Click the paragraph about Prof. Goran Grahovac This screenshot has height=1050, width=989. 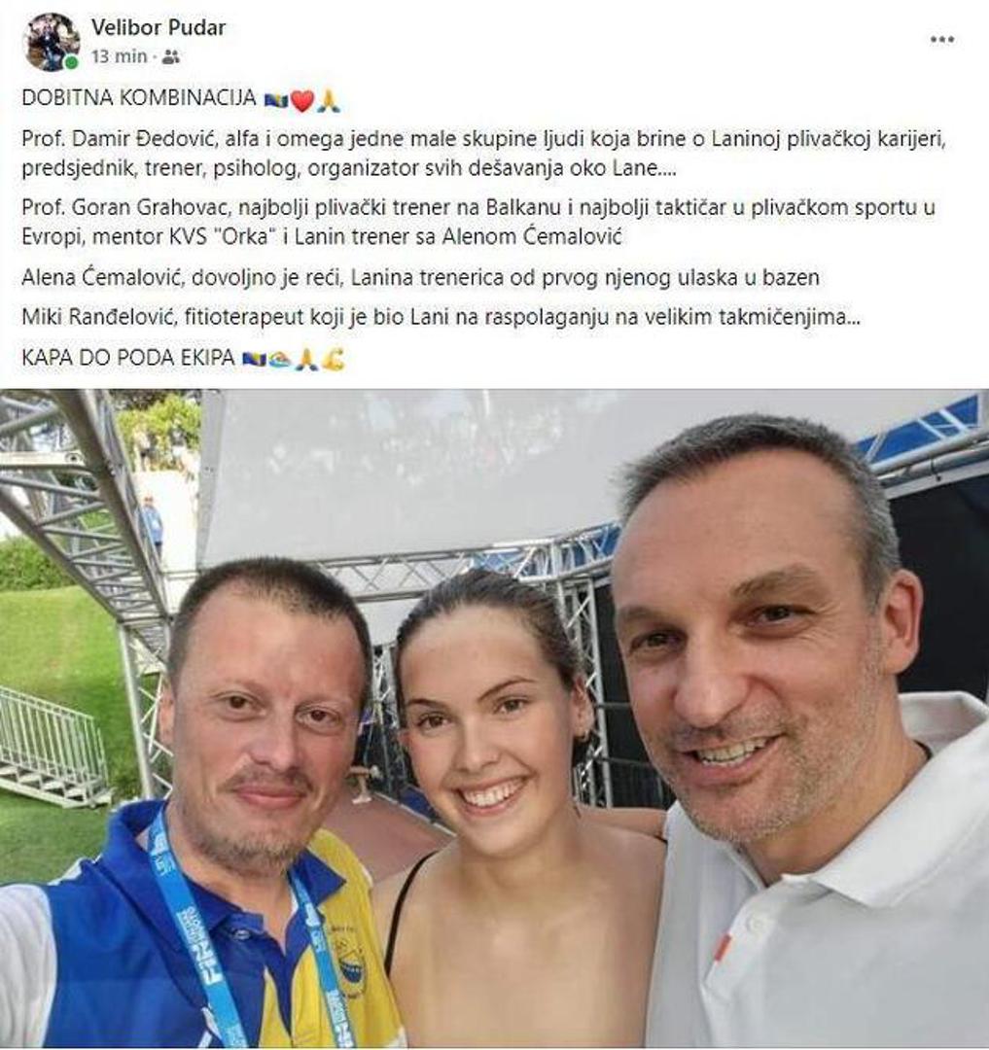pos(478,222)
